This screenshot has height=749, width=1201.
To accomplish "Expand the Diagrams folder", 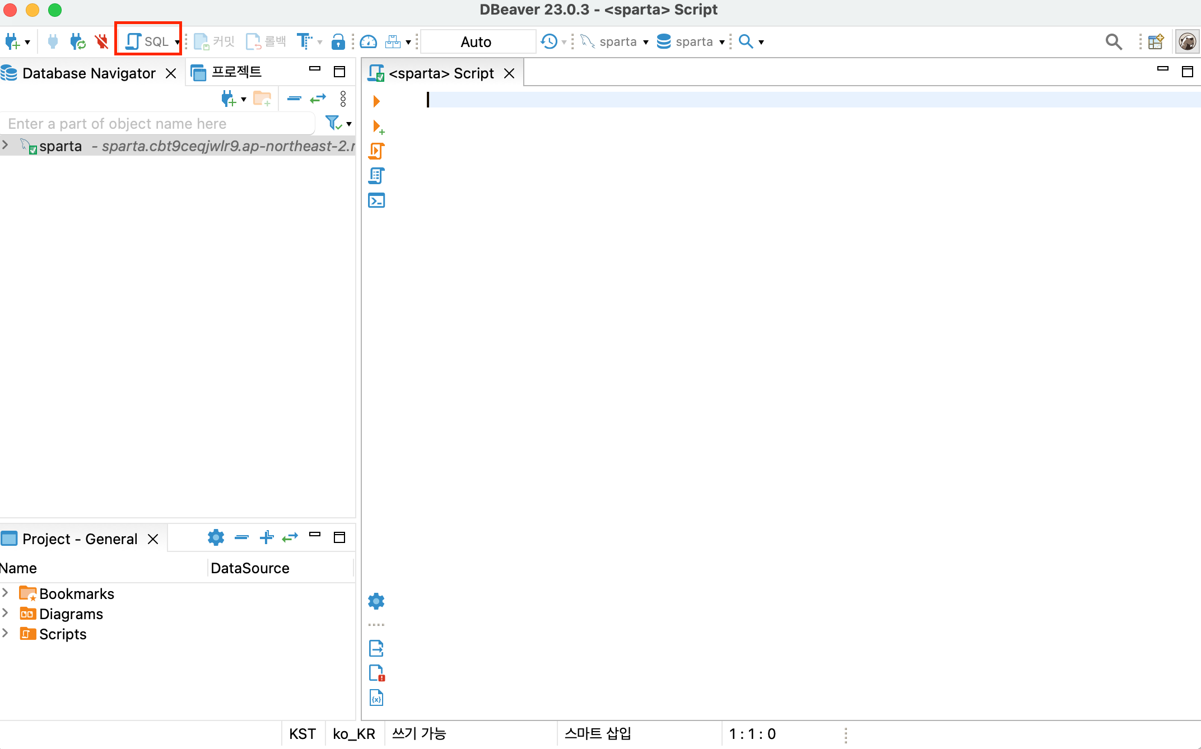I will click(6, 612).
